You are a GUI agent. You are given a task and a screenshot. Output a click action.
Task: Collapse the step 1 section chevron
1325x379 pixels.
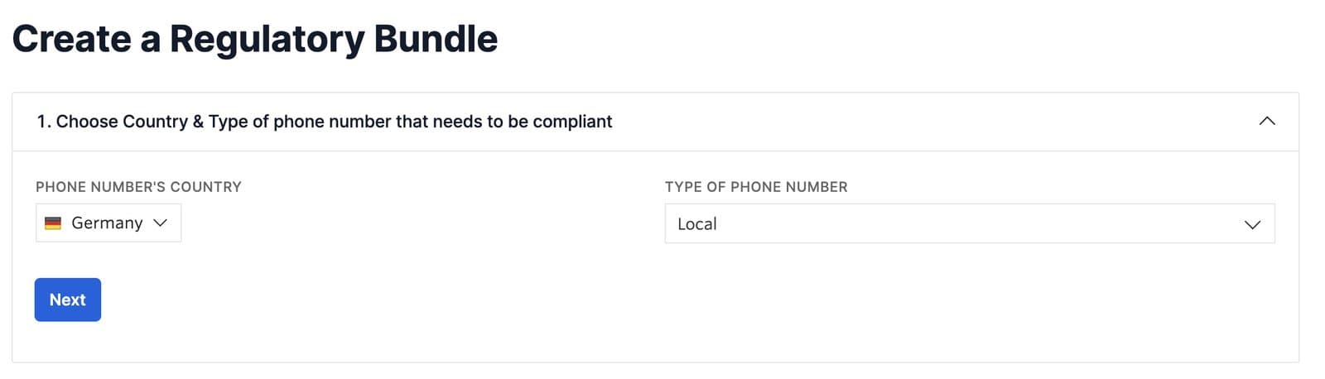click(x=1266, y=121)
